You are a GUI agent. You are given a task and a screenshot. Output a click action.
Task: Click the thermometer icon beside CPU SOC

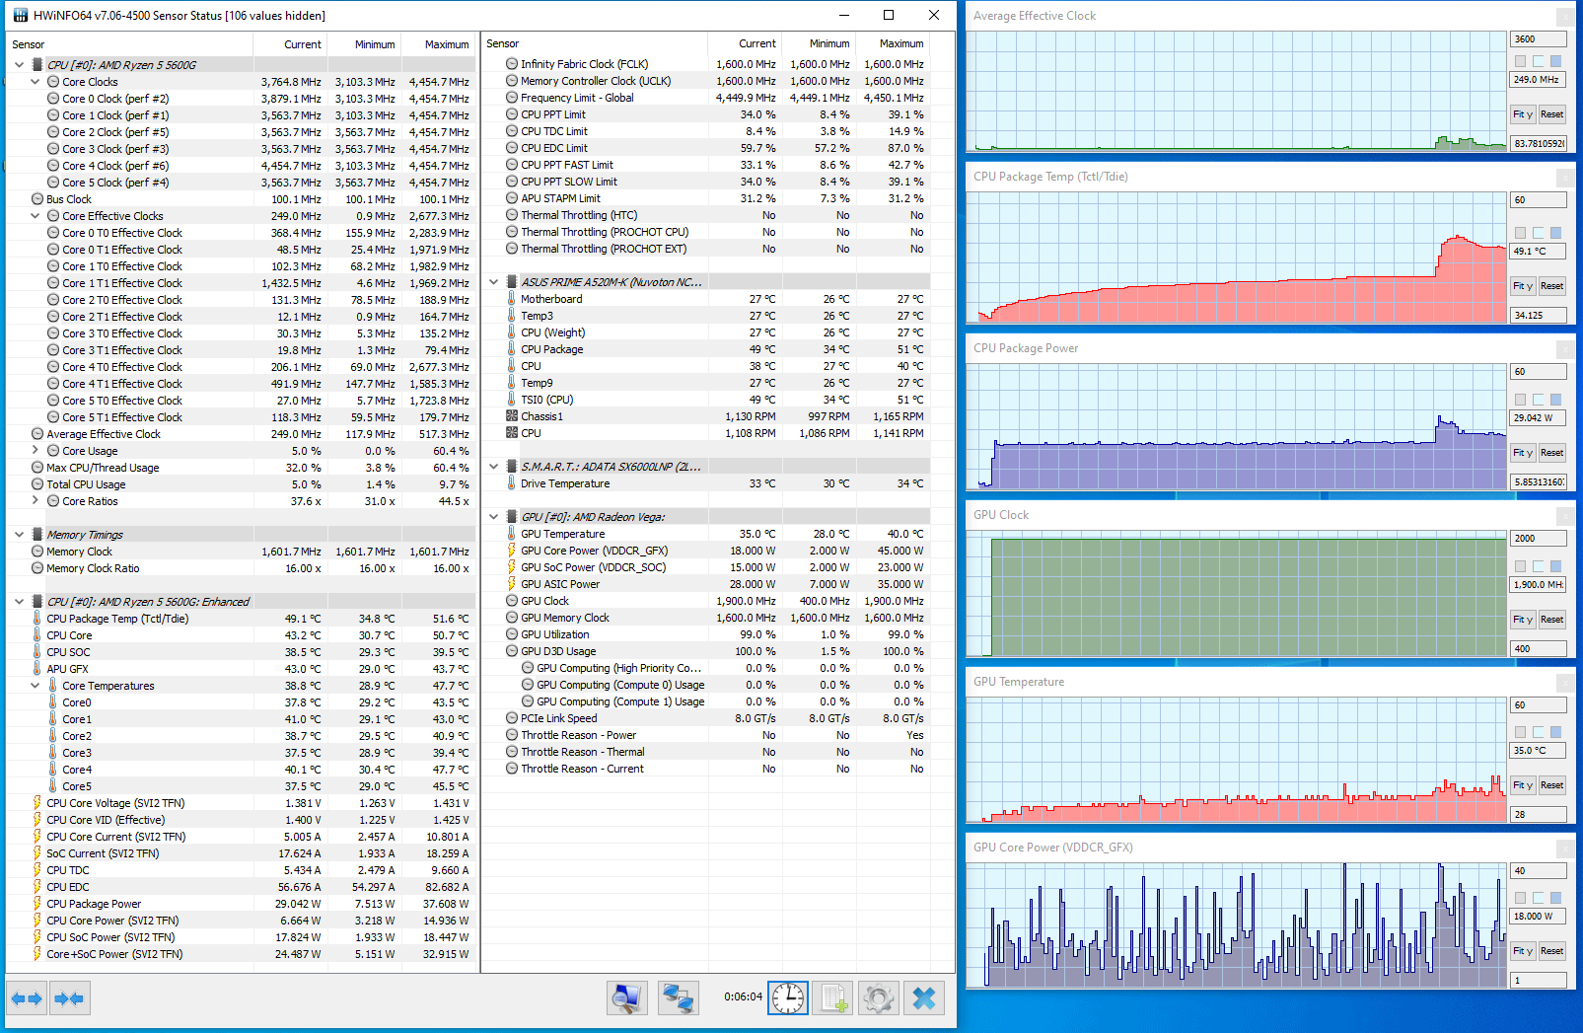click(x=37, y=652)
